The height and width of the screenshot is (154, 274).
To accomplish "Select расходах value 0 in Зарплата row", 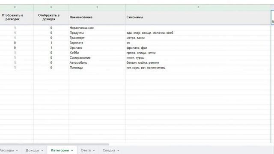I will click(17, 43).
